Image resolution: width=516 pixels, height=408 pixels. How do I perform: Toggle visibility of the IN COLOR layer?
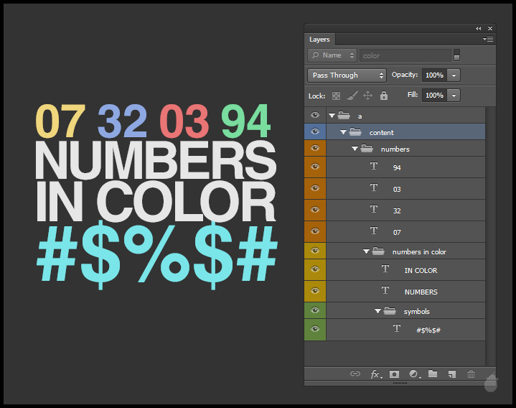(x=315, y=270)
